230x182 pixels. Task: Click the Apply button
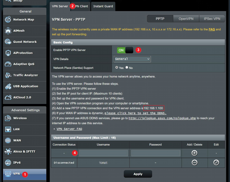click(x=138, y=174)
